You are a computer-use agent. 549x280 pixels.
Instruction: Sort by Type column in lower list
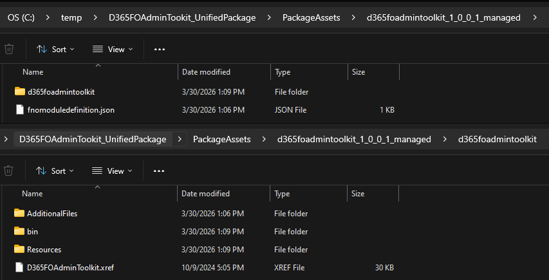[283, 193]
